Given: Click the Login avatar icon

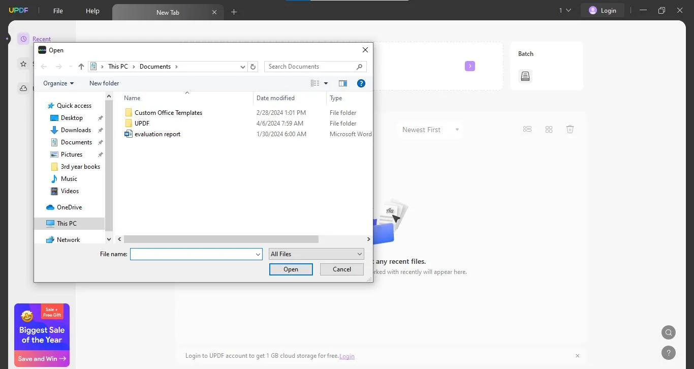Looking at the screenshot, I should click(x=592, y=10).
